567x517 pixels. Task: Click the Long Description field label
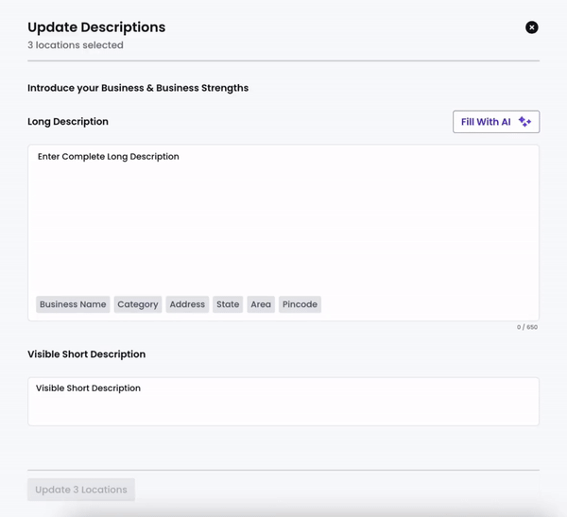click(68, 122)
